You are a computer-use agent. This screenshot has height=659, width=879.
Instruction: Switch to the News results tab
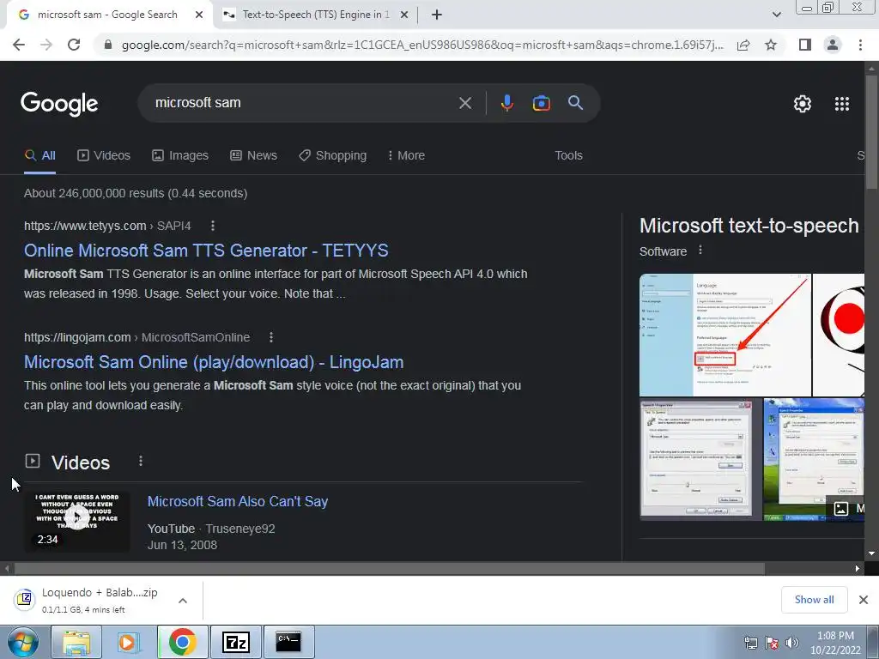(253, 156)
